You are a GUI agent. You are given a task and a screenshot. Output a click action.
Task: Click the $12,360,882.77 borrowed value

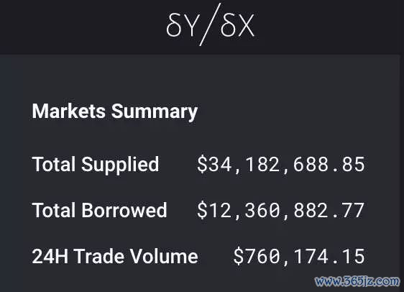point(280,210)
